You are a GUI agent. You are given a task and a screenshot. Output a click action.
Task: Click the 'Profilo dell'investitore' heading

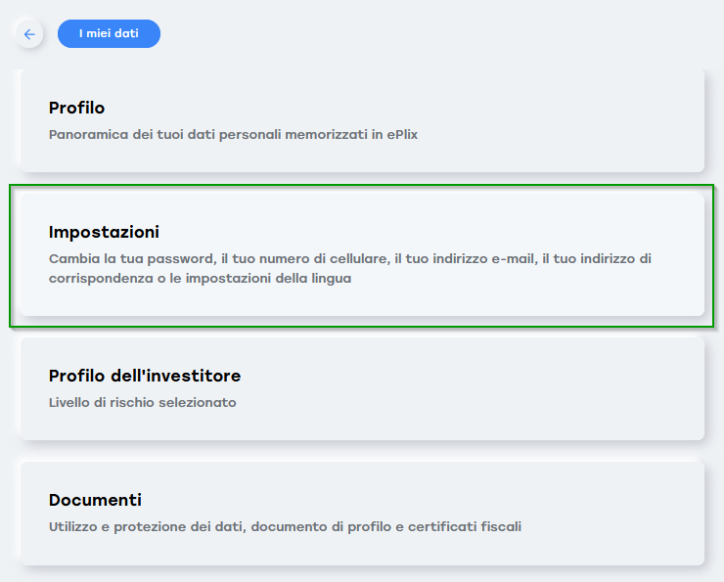pyautogui.click(x=145, y=376)
